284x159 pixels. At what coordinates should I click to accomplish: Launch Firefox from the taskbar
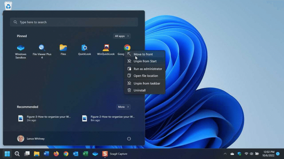coord(56,154)
